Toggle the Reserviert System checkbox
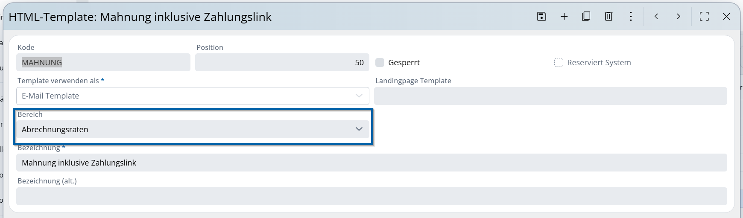The width and height of the screenshot is (743, 218). 559,63
